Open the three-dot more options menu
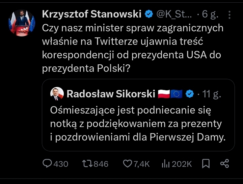 (x=230, y=15)
